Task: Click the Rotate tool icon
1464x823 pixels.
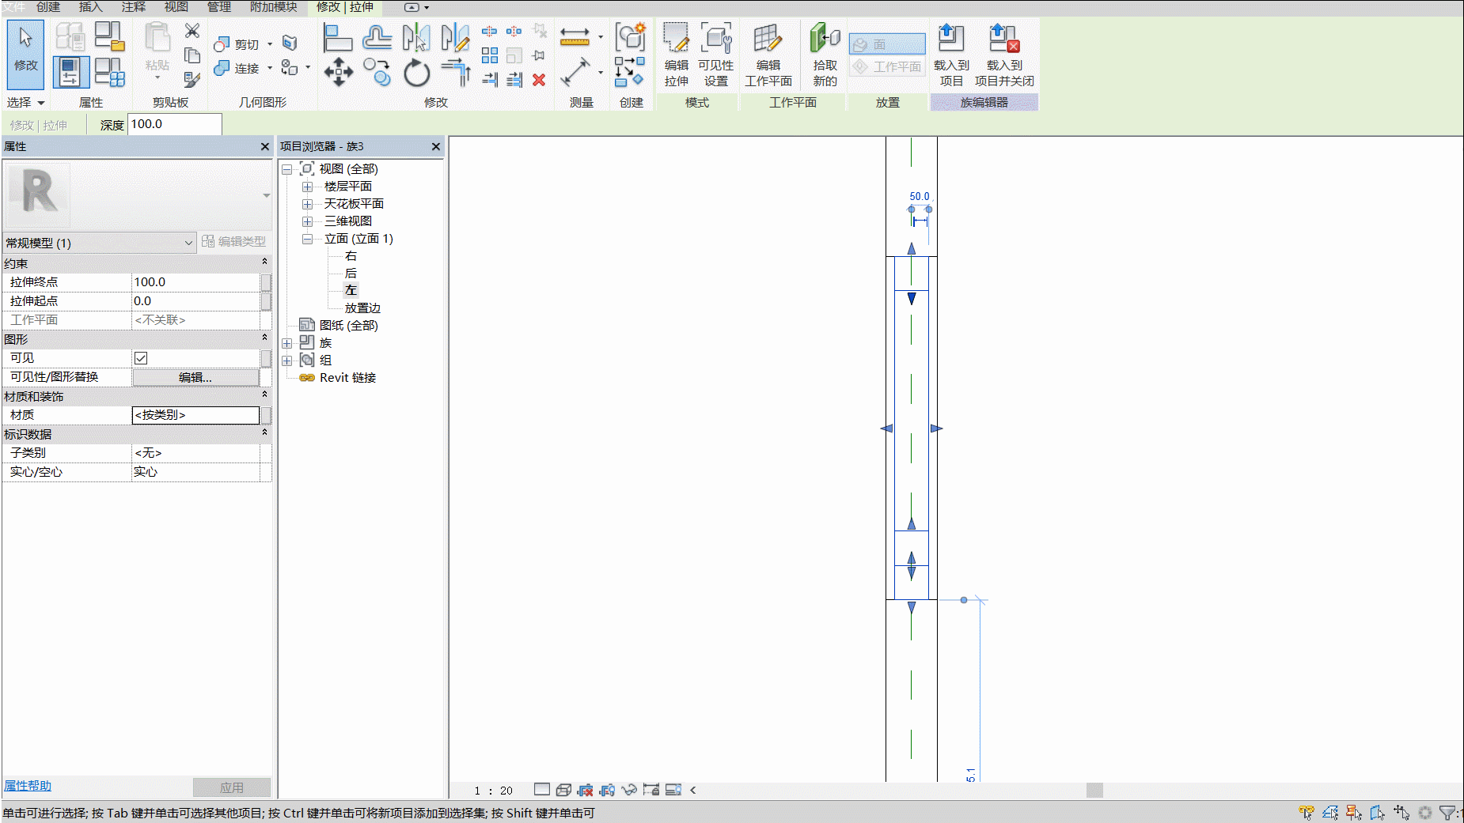Action: coord(416,73)
